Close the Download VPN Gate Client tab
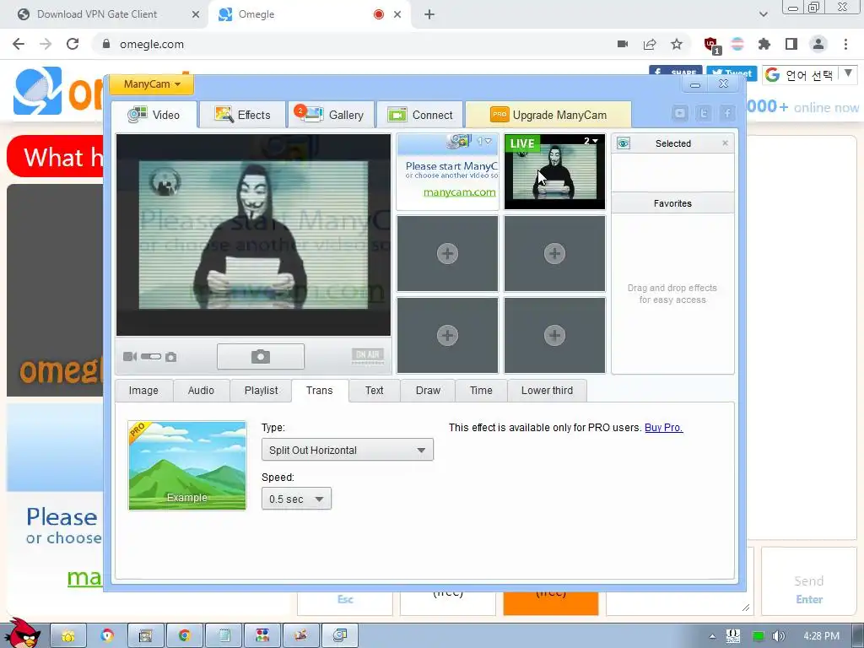 [196, 14]
